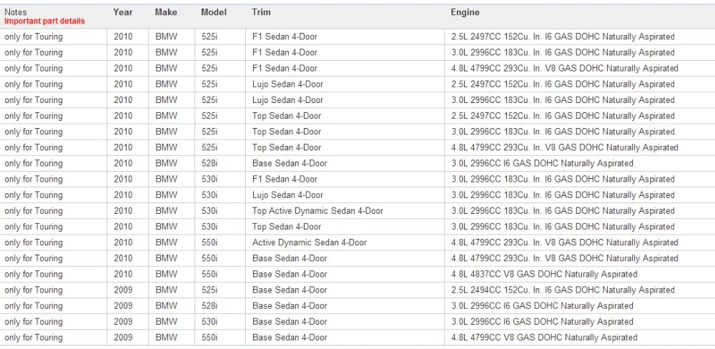Click the Model column header
Viewport: 715px width, 349px height.
pyautogui.click(x=214, y=12)
